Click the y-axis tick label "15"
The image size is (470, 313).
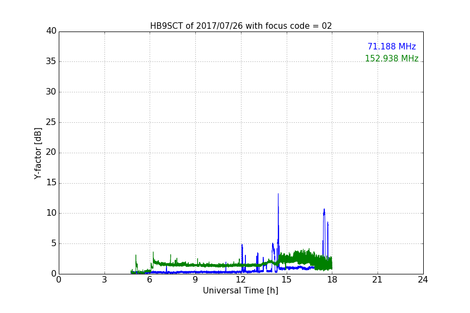tap(51, 183)
